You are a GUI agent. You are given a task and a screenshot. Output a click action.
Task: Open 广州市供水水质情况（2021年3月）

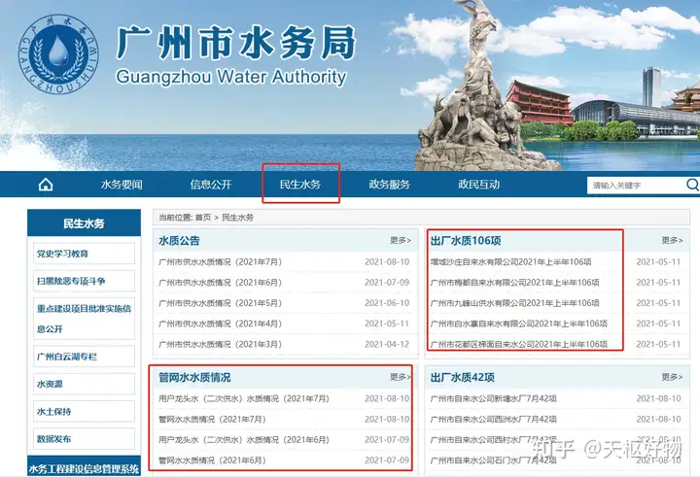220,344
